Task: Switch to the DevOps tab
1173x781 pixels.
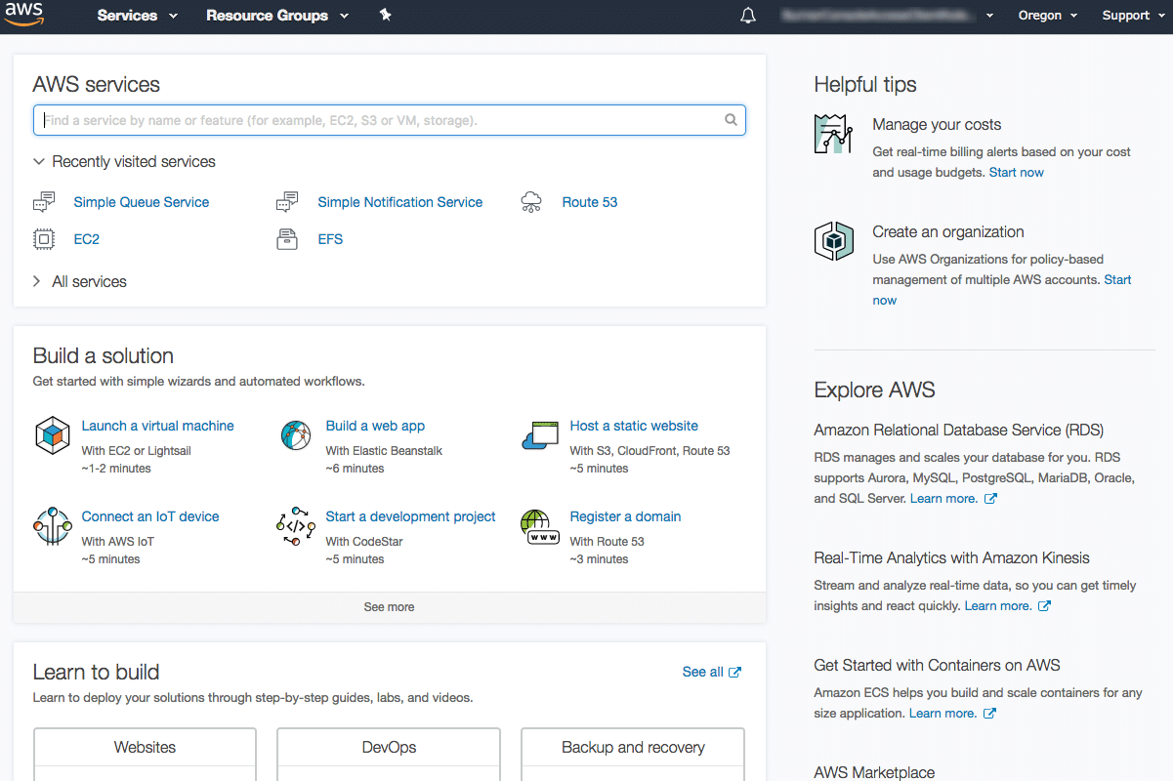Action: [x=388, y=747]
